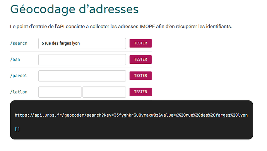The width and height of the screenshot is (267, 151).
Task: Click the first /latlon input box
Action: [x=60, y=92]
